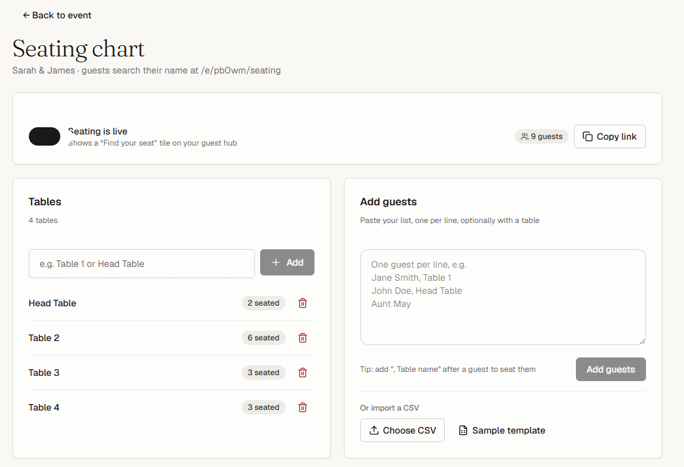
Task: Copy the seating link
Action: click(x=609, y=136)
